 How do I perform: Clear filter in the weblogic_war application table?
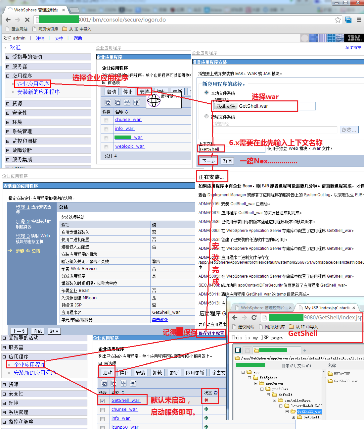137,102
